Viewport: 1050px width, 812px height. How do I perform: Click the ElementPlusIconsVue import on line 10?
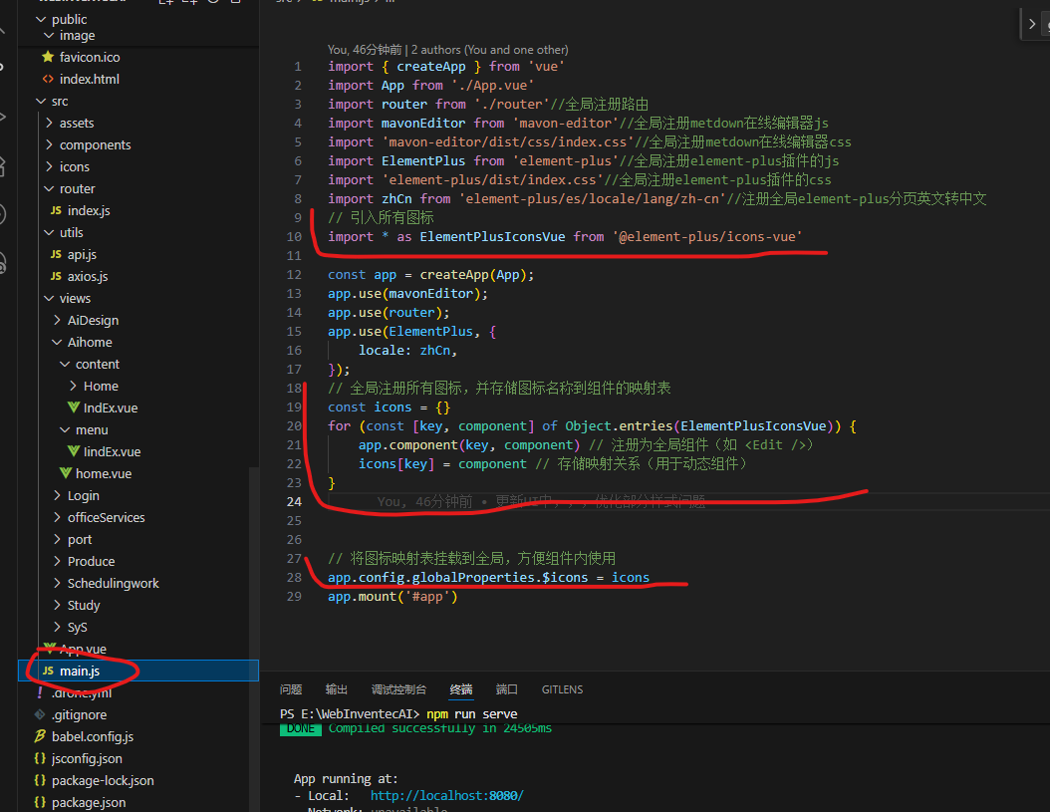pos(565,236)
